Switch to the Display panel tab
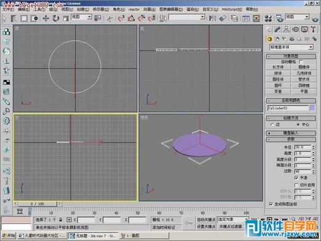 [304, 30]
